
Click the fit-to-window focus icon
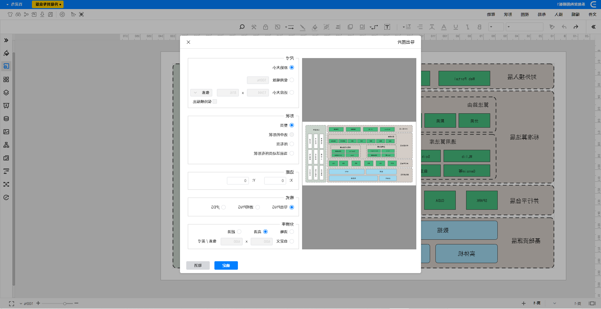coord(81,14)
